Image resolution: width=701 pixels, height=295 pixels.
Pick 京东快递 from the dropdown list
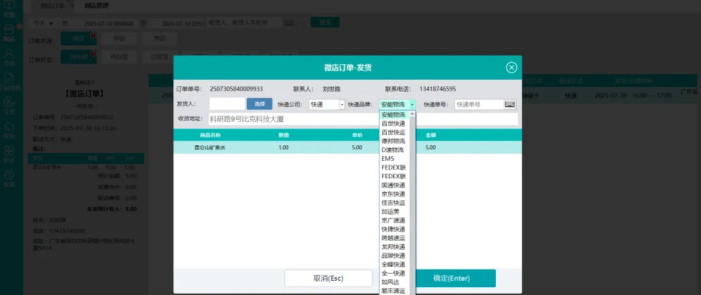pyautogui.click(x=393, y=194)
